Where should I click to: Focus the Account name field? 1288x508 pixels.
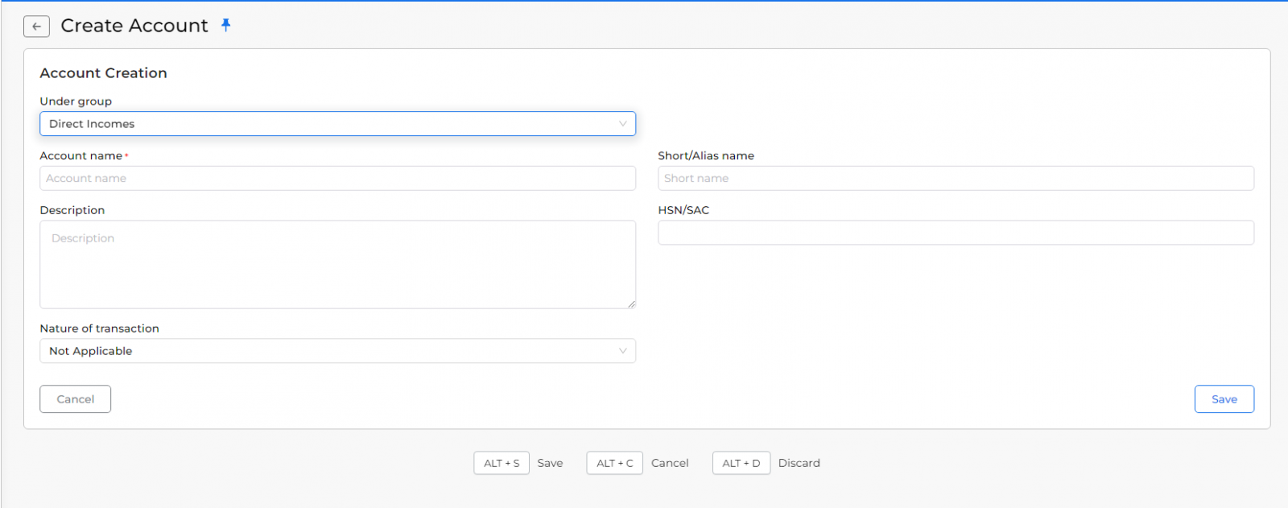pyautogui.click(x=337, y=179)
